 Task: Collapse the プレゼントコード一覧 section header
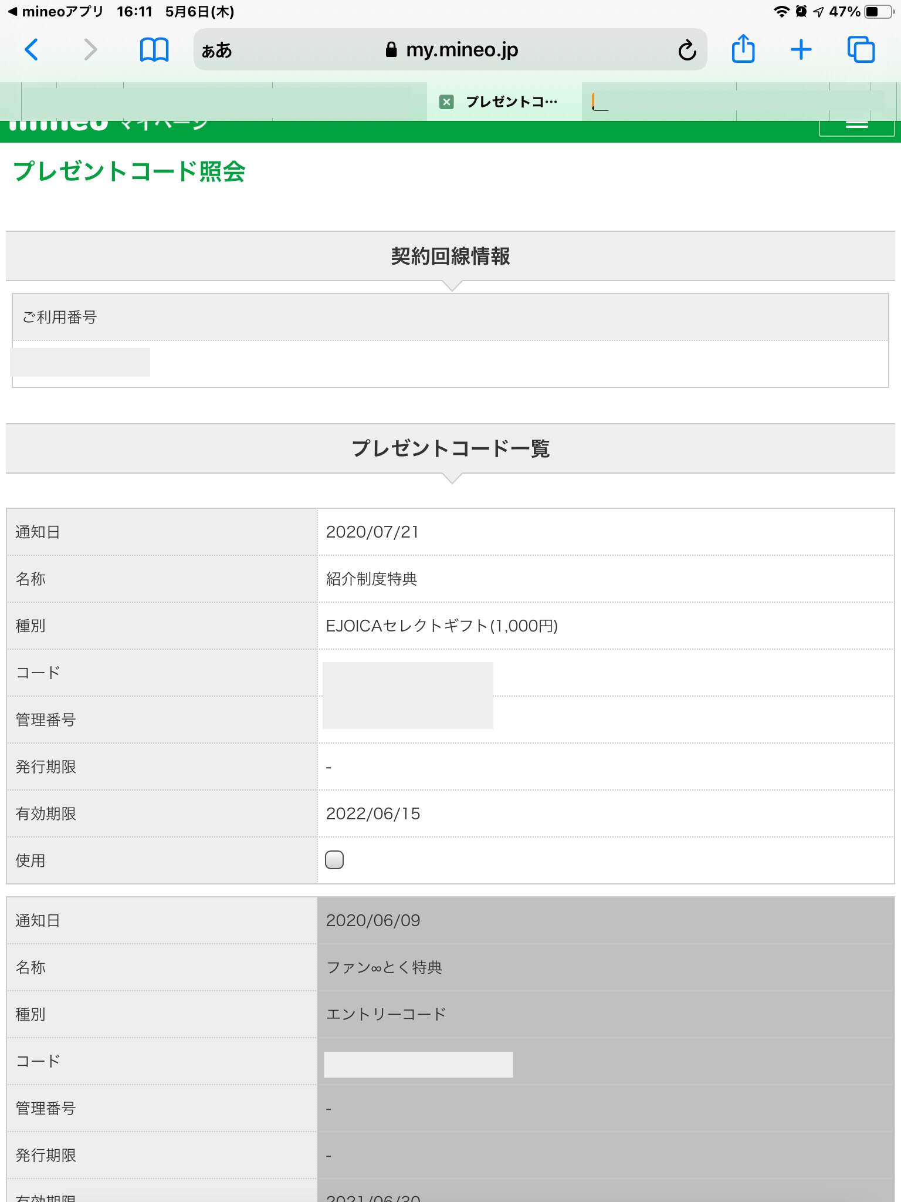(x=450, y=448)
